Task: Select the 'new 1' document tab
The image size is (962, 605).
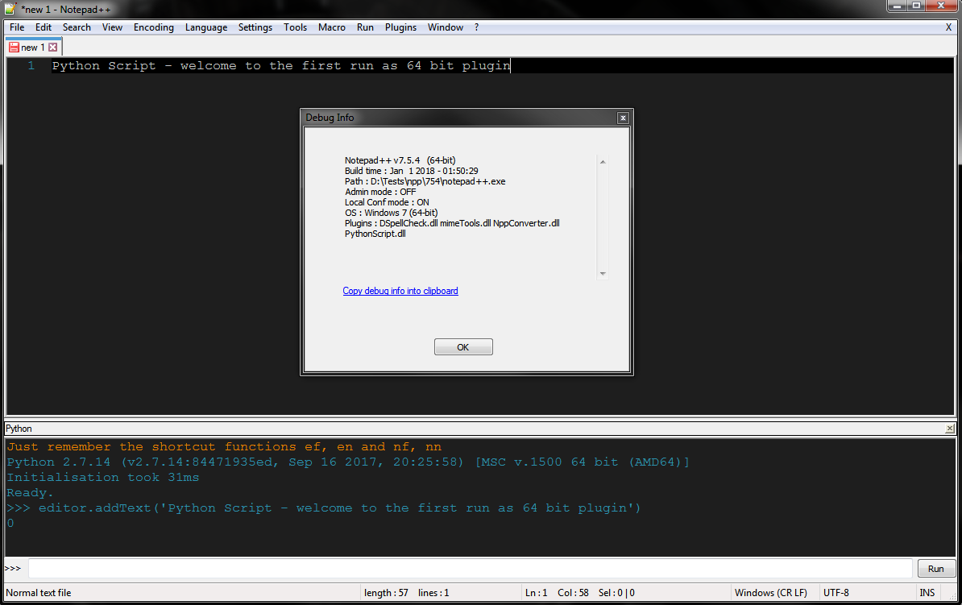Action: pos(34,48)
